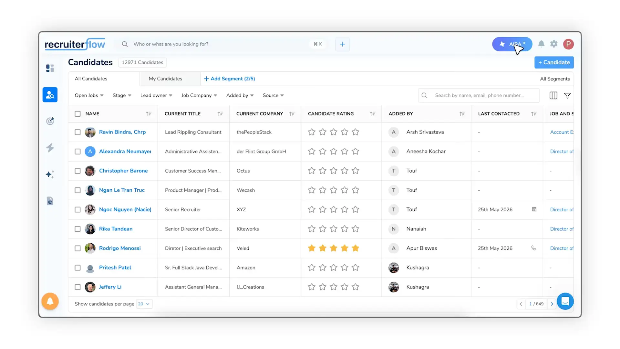The width and height of the screenshot is (620, 349).
Task: Expand the Source filter dropdown
Action: point(273,95)
